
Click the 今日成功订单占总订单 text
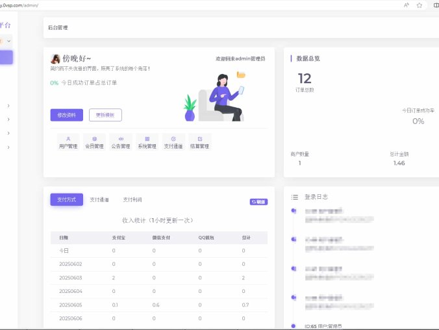point(89,82)
